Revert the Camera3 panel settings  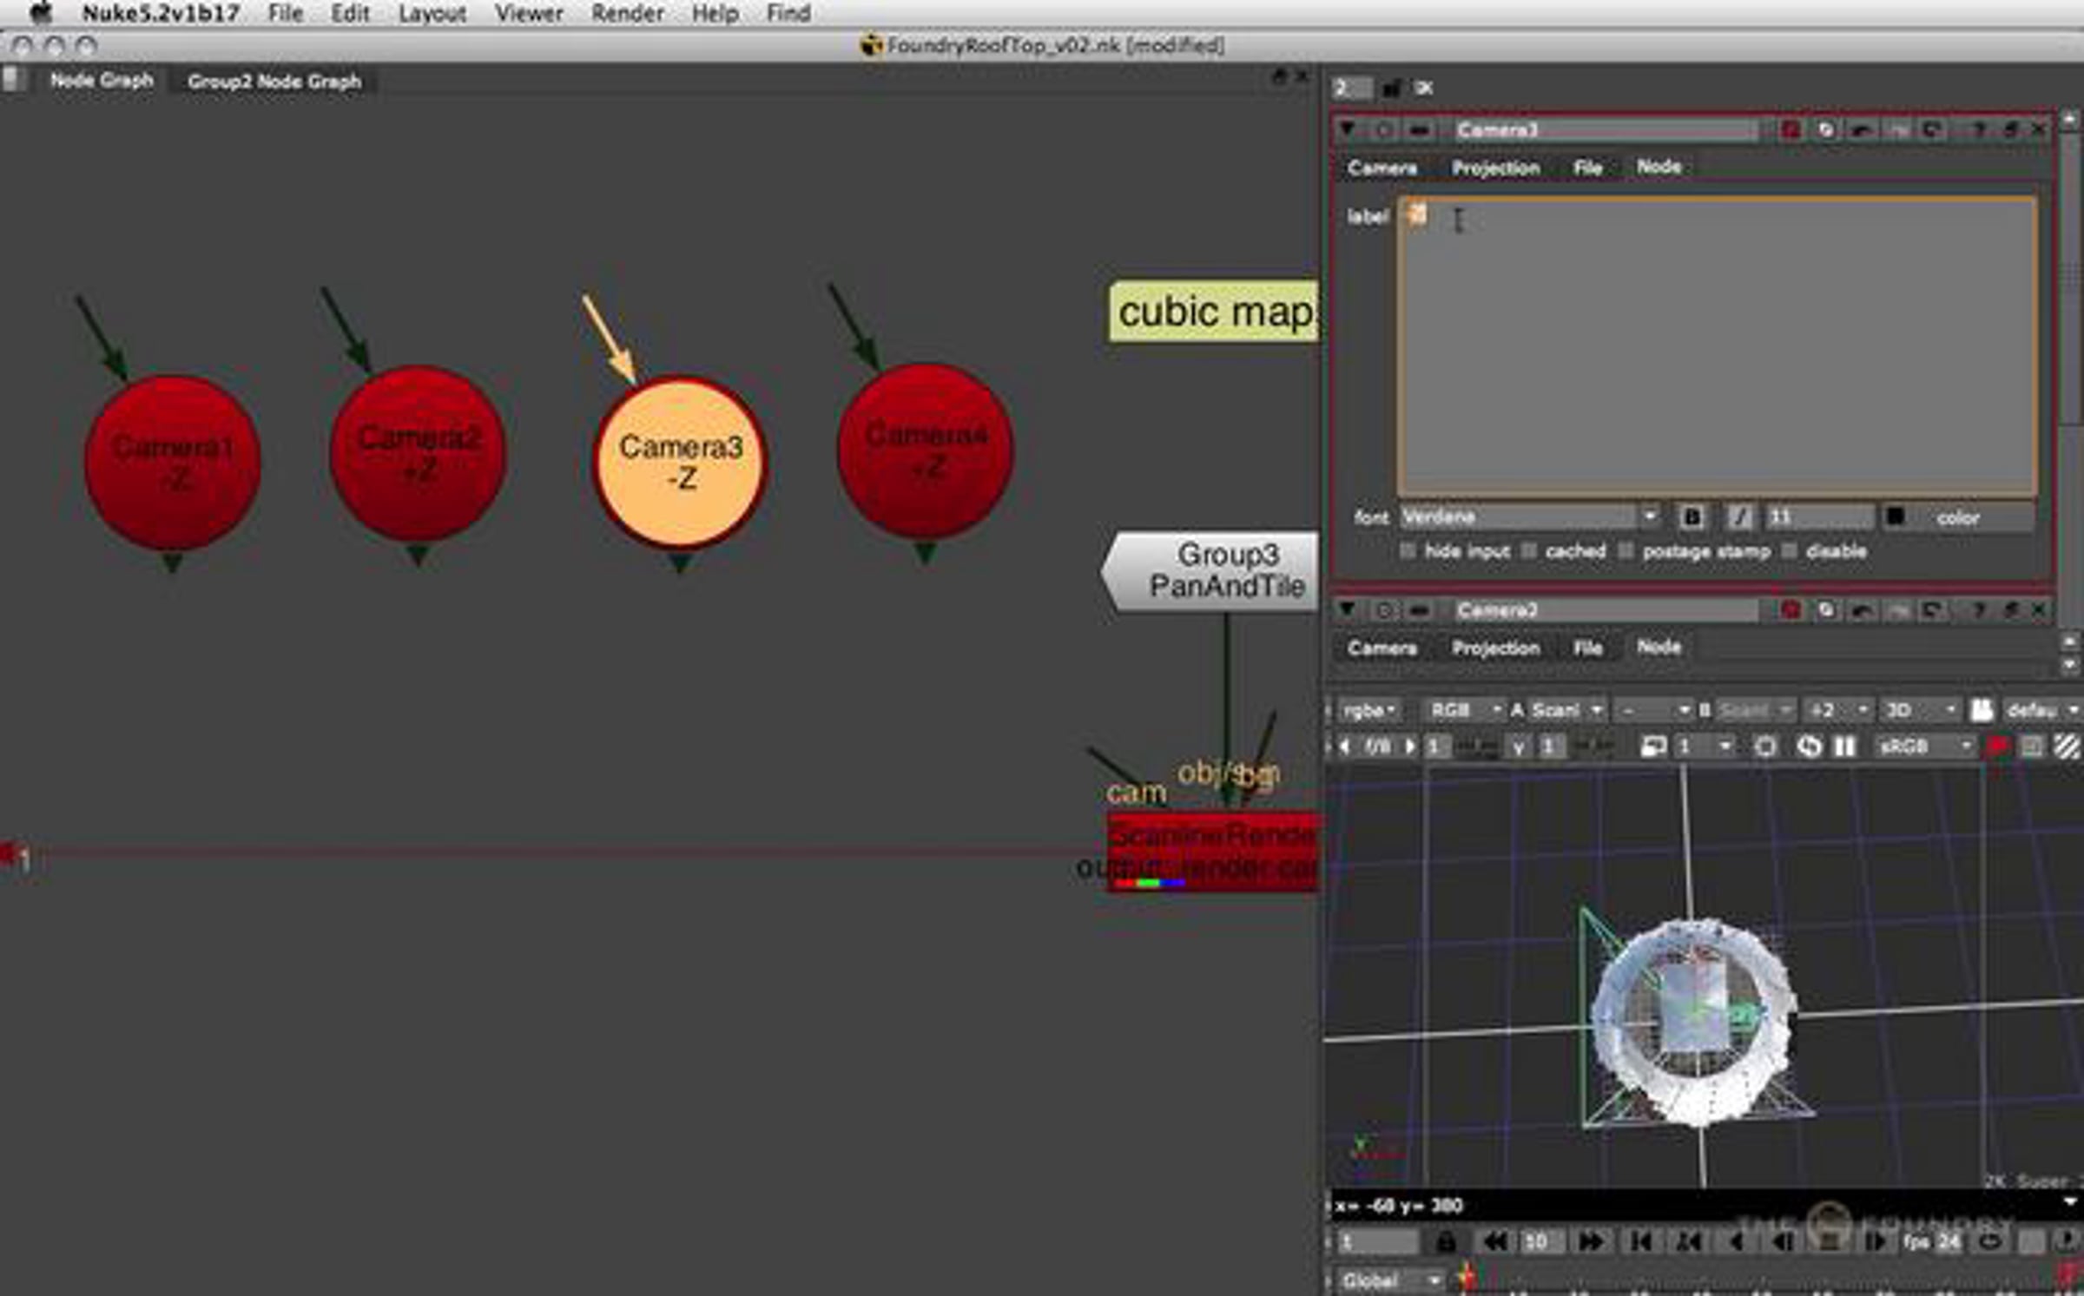click(x=1931, y=130)
